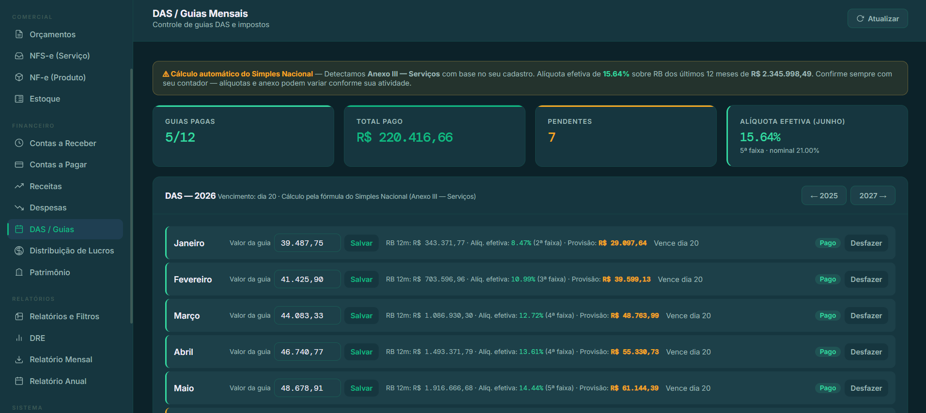Image resolution: width=926 pixels, height=413 pixels.
Task: Go to next year 2027
Action: pos(873,195)
